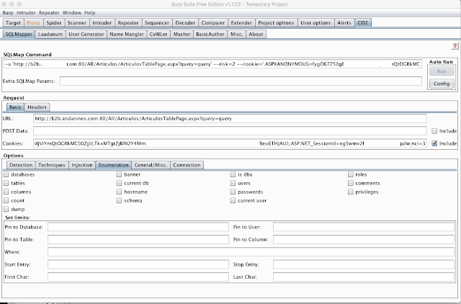Select the Basic request tab
This screenshot has width=461, height=304.
15,107
